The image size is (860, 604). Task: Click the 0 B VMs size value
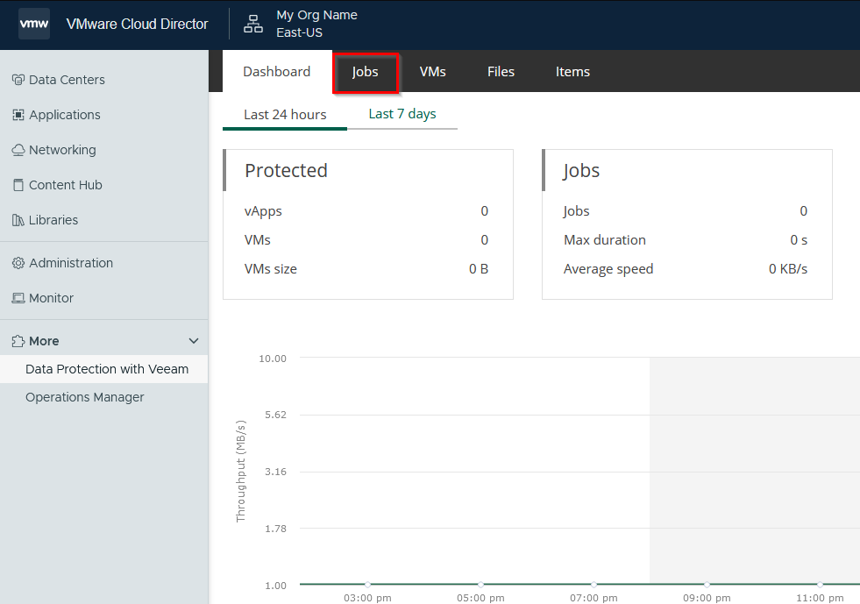click(x=479, y=269)
